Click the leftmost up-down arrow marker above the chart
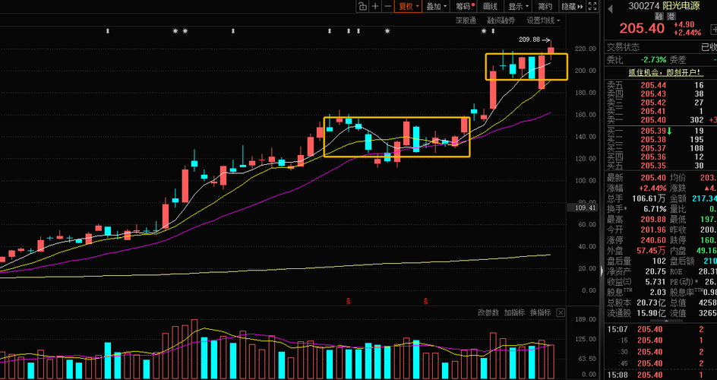 coord(108,31)
